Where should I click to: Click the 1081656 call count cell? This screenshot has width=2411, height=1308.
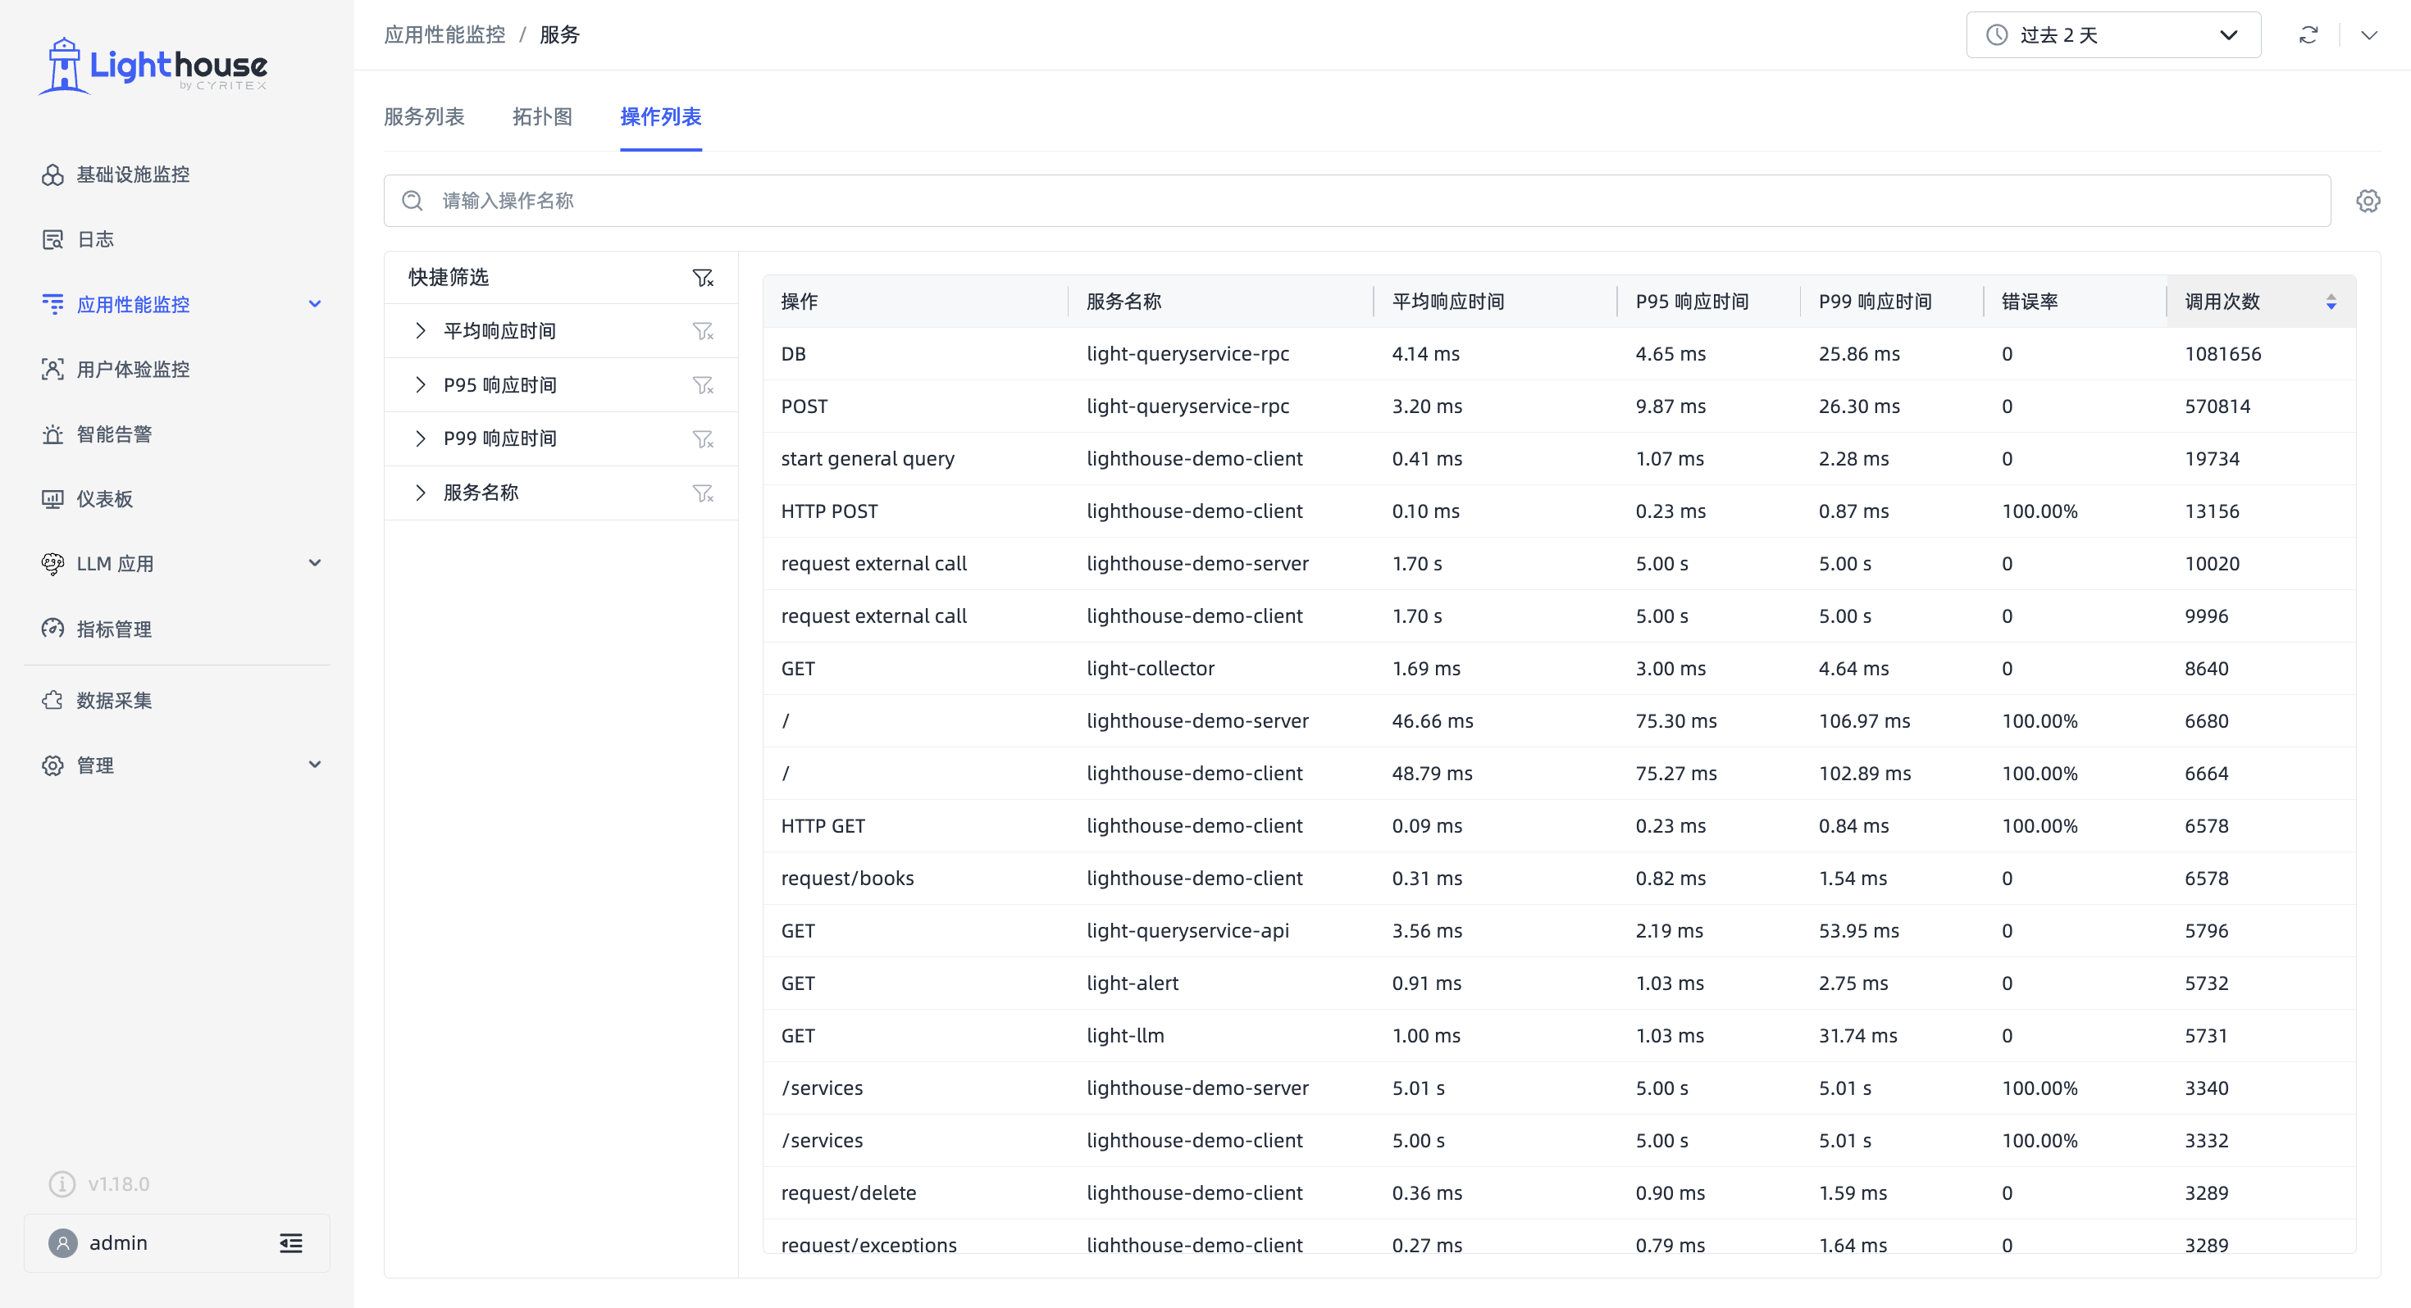2223,355
